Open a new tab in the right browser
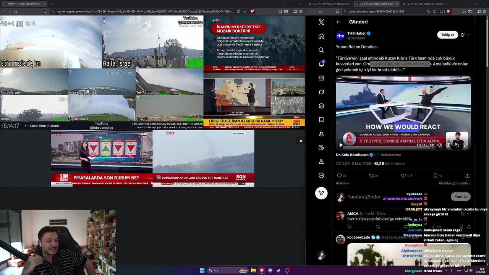 pos(451,3)
